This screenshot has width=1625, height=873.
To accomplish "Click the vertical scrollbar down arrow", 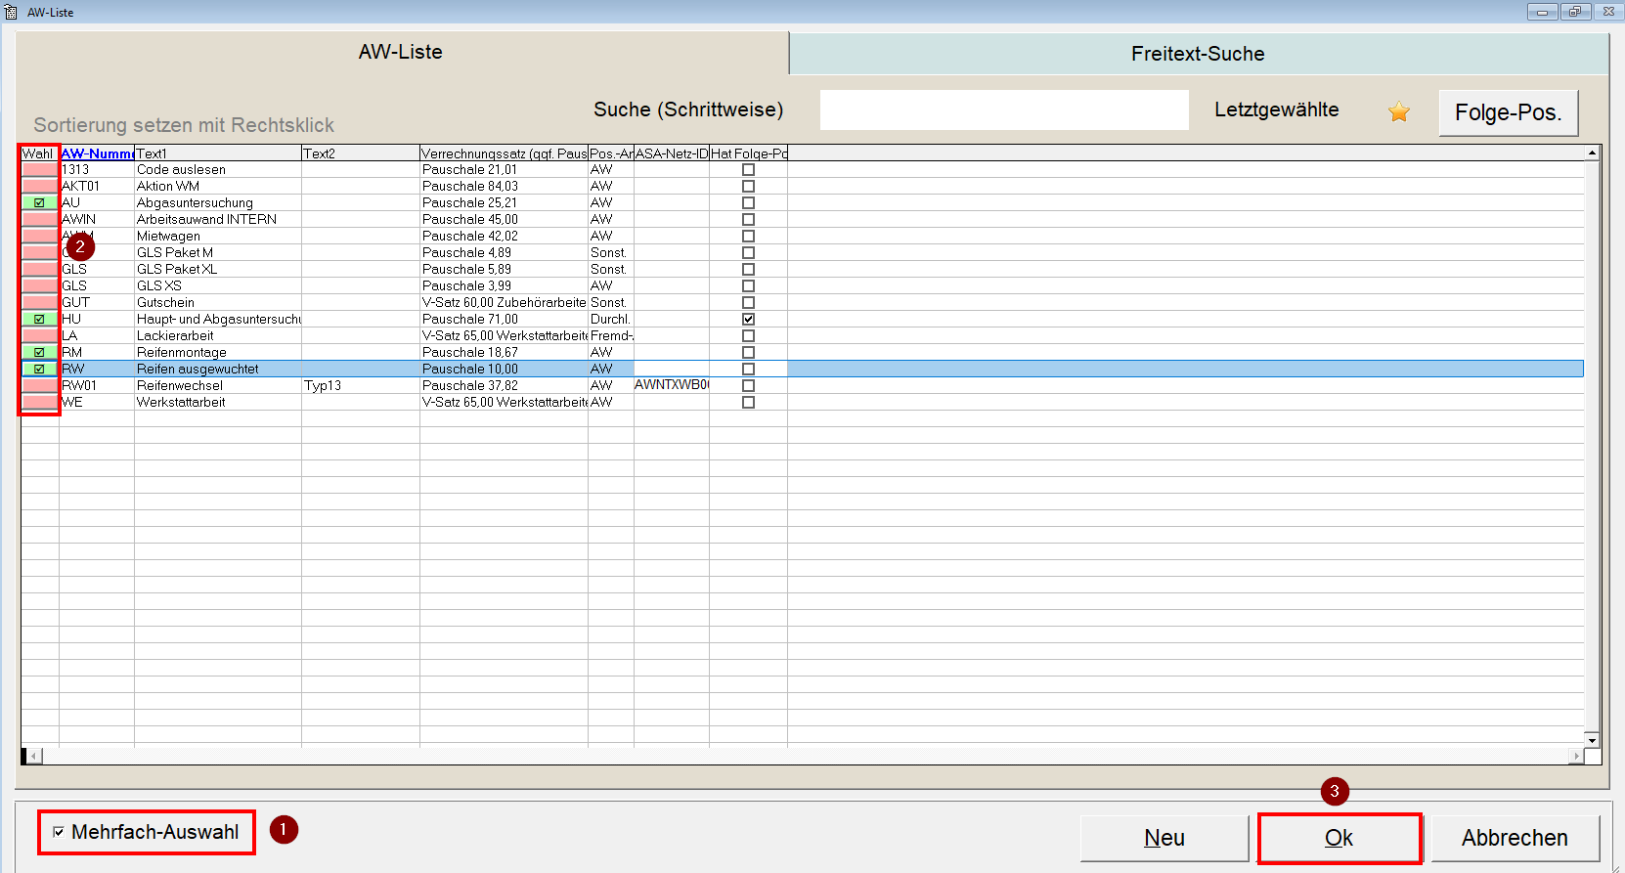I will [x=1592, y=740].
